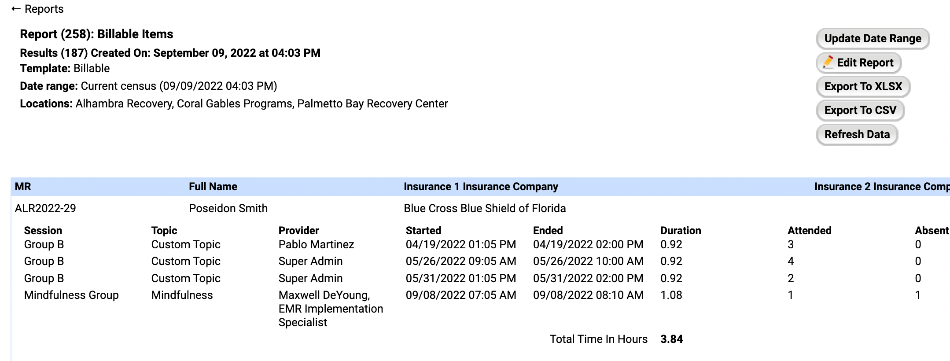Click the Insurance 2 Insurance Company header
950x361 pixels.
click(881, 187)
